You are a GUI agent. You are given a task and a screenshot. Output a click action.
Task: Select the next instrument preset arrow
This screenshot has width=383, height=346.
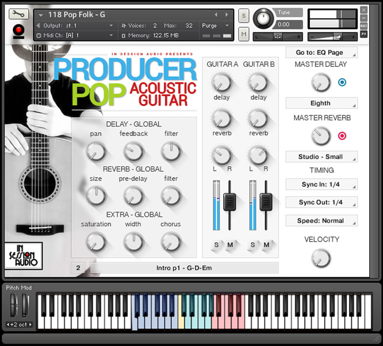pos(227,14)
